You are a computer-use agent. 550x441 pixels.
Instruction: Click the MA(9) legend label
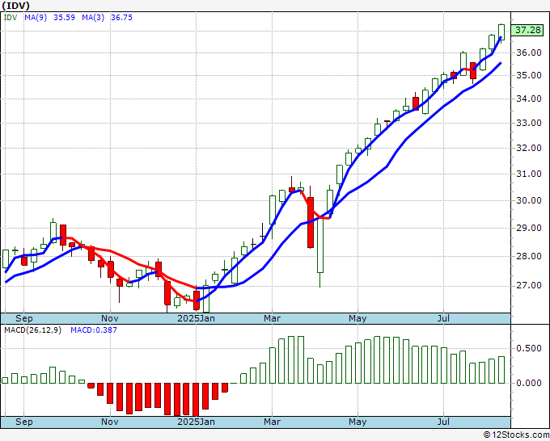click(36, 18)
